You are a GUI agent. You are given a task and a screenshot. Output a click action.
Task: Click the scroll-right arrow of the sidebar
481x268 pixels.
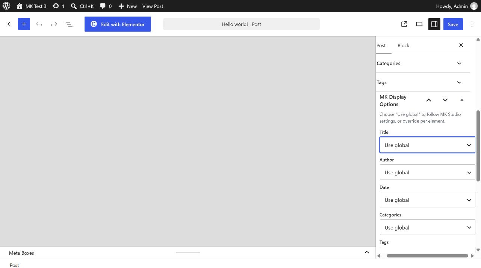(x=472, y=256)
